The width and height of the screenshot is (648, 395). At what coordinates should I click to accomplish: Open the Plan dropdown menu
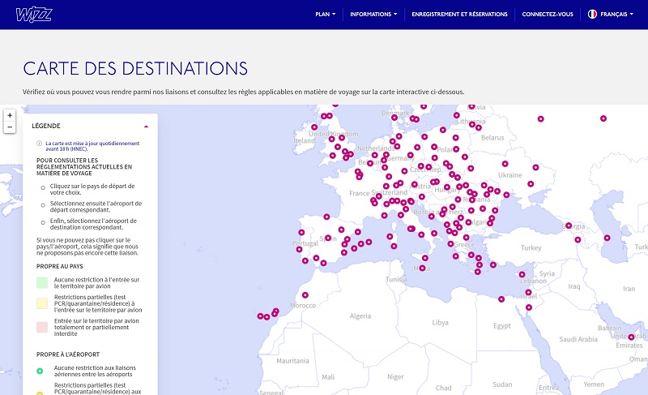[x=325, y=14]
